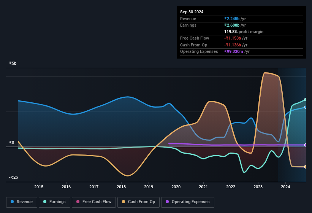The height and width of the screenshot is (213, 312).
Task: Click the ₹5b y-axis label
Action: click(x=13, y=63)
